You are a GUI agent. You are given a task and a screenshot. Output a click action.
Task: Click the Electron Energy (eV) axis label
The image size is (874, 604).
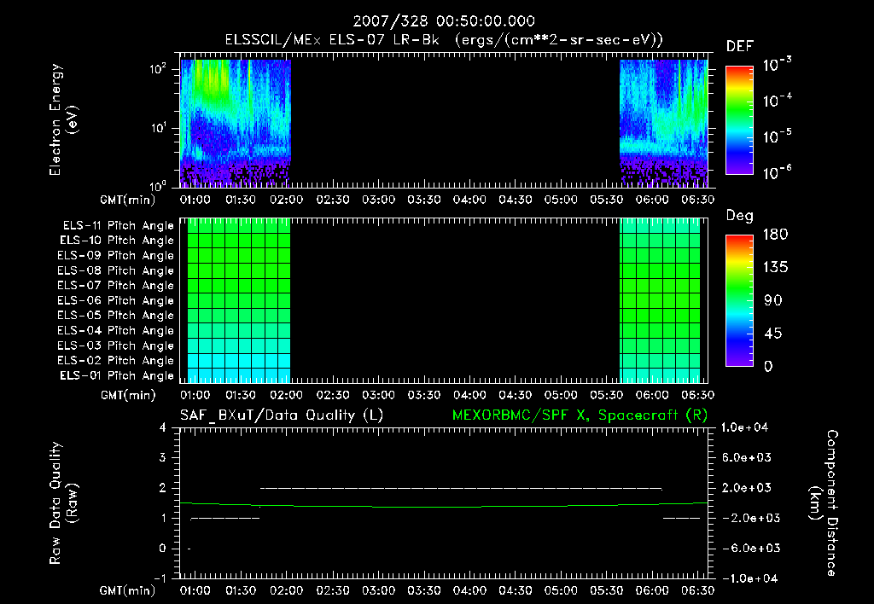(x=63, y=119)
